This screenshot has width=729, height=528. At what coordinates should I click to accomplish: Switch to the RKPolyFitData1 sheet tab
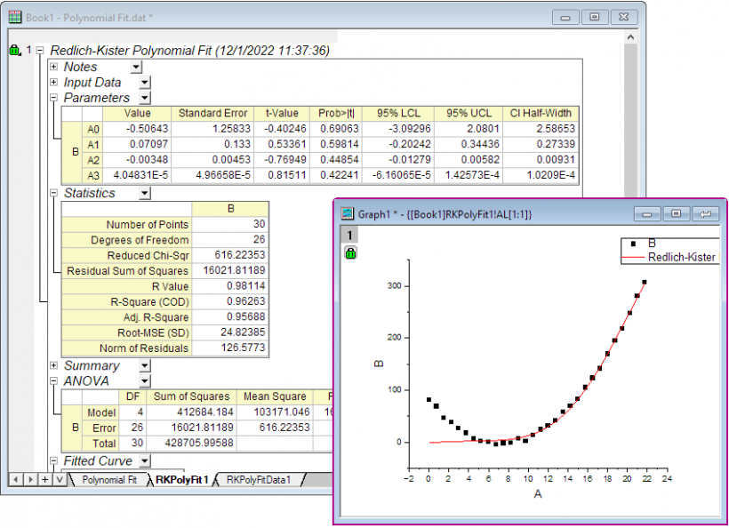pyautogui.click(x=259, y=480)
